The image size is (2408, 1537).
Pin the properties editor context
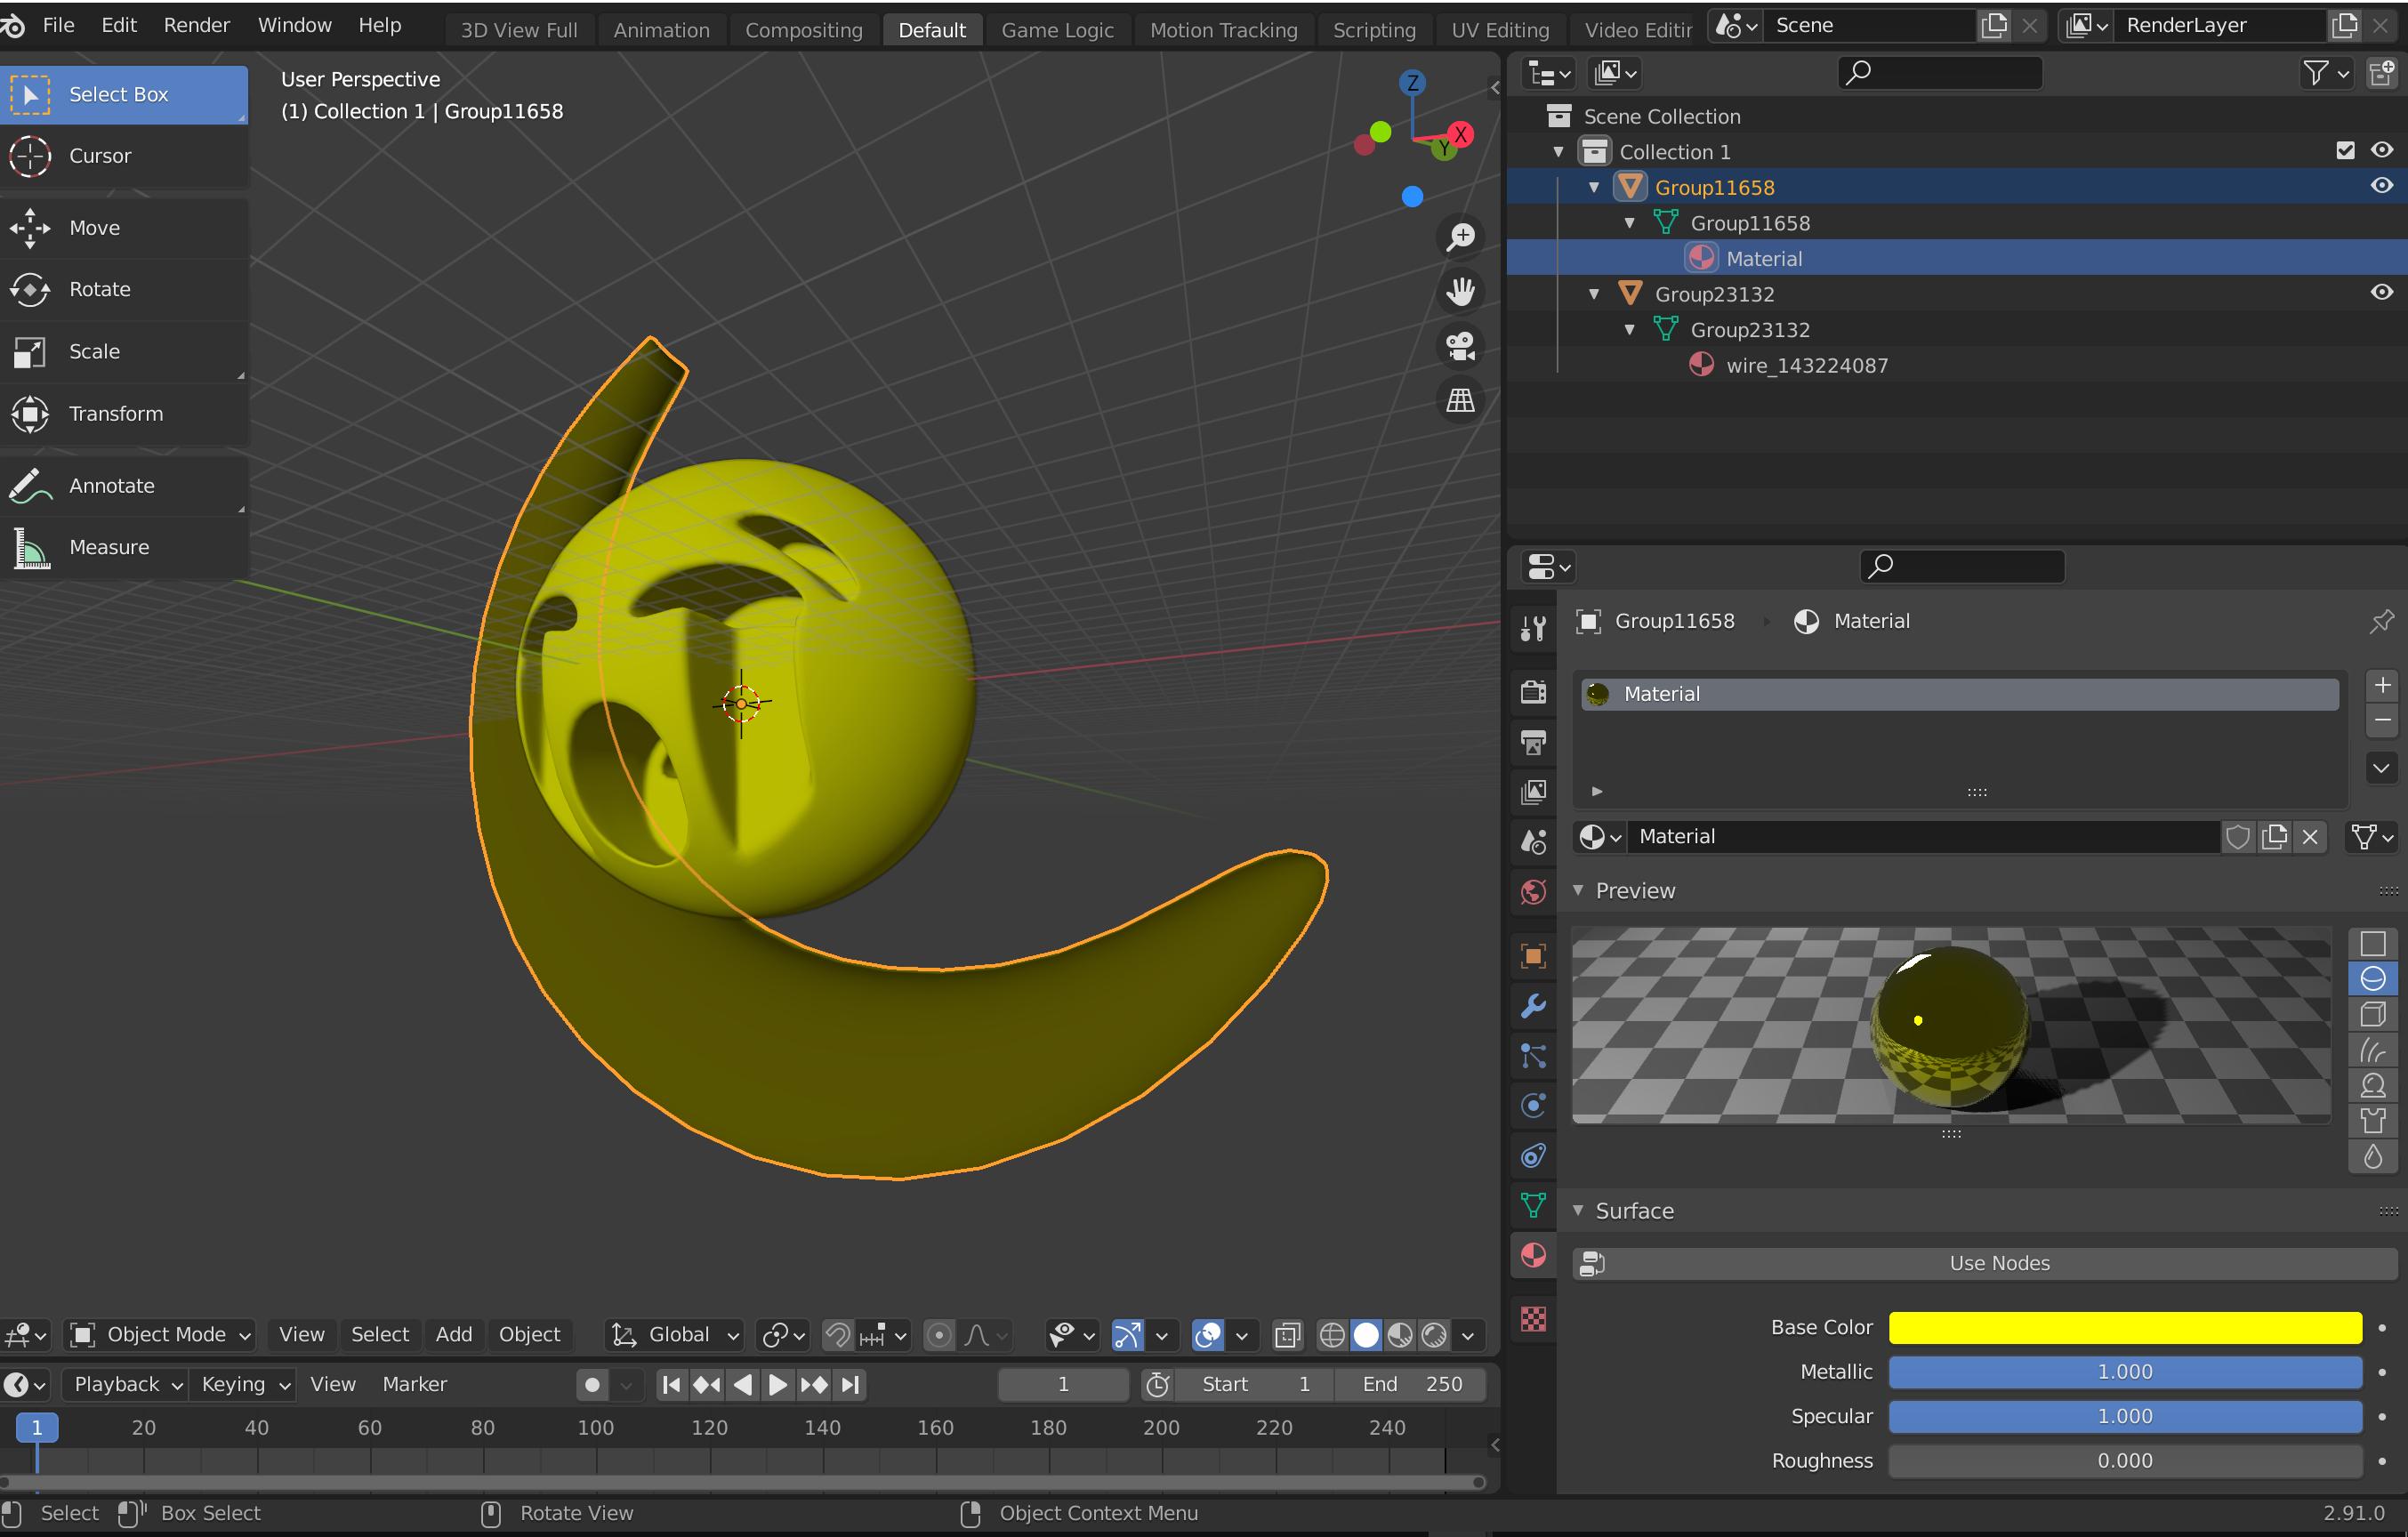point(2381,621)
